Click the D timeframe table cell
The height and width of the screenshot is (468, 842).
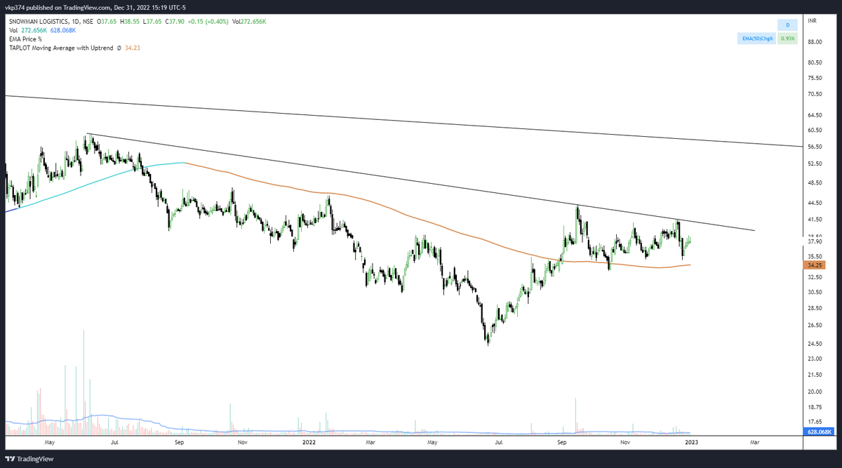[x=787, y=25]
